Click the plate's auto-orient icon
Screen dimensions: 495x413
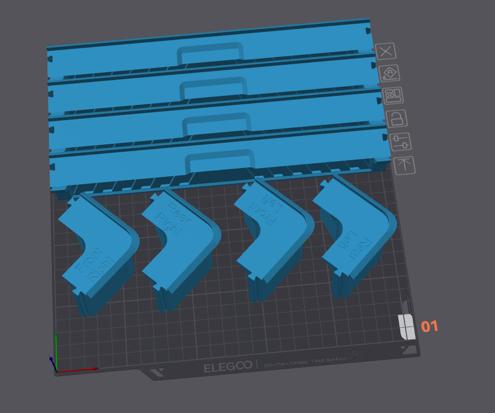click(389, 73)
